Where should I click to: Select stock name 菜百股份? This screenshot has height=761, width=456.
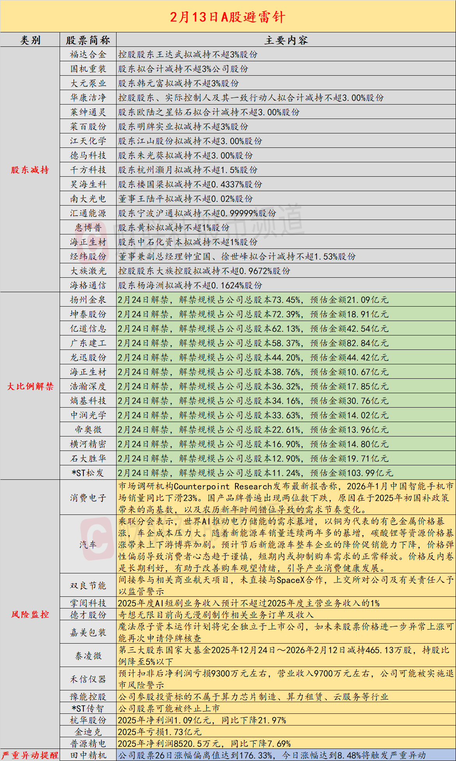coord(88,127)
